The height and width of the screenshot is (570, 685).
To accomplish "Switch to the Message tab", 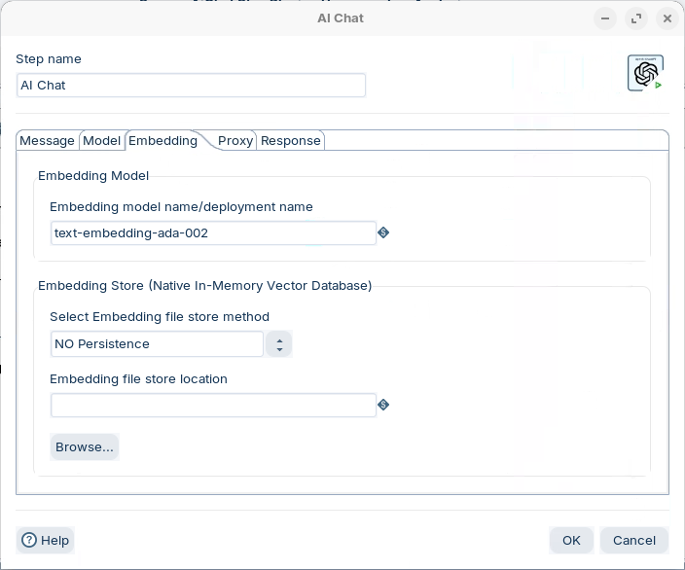I will (47, 140).
